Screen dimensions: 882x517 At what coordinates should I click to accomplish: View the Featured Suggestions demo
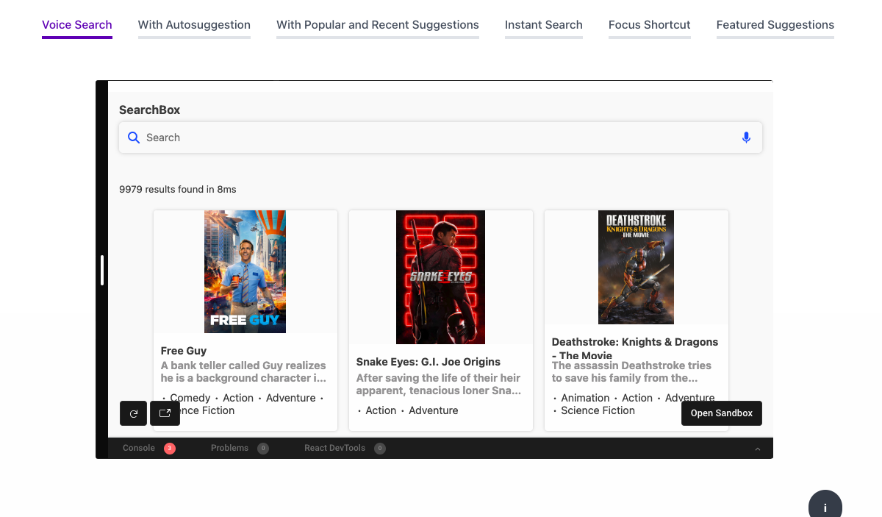775,24
